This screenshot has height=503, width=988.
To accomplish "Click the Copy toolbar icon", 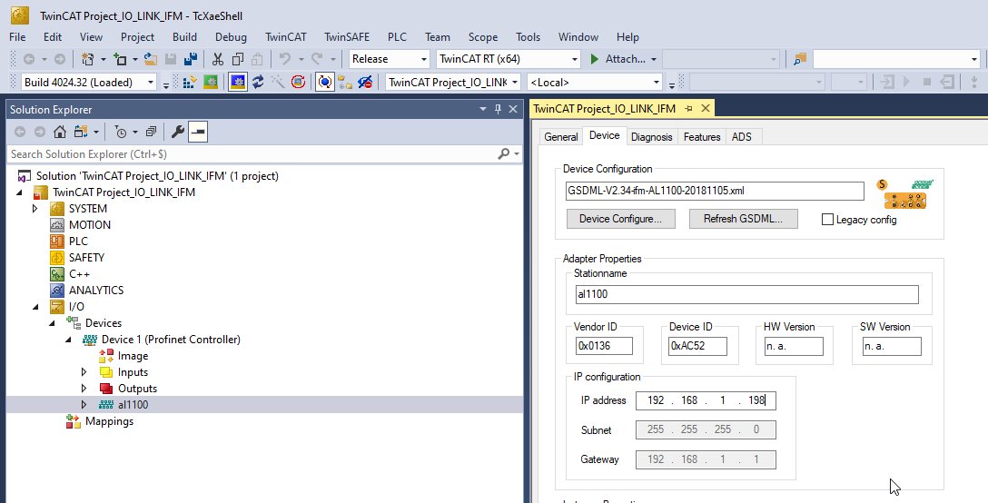I will pos(238,59).
